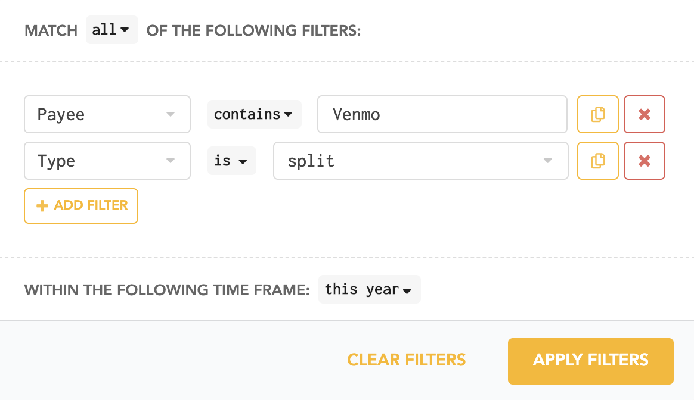Duplicate the Type is split filter
This screenshot has width=694, height=400.
pos(597,161)
